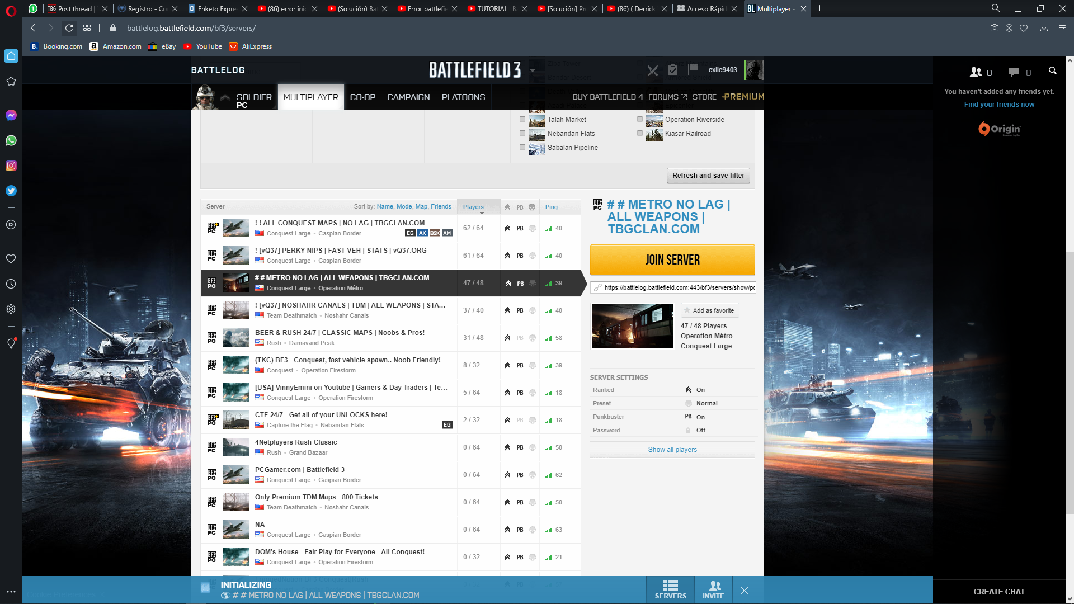Take a page snapshot with camera icon

coord(994,28)
